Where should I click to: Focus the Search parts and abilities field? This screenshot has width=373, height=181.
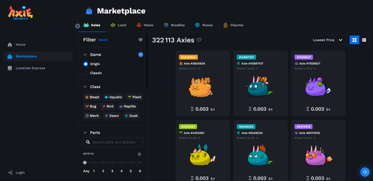tap(113, 142)
